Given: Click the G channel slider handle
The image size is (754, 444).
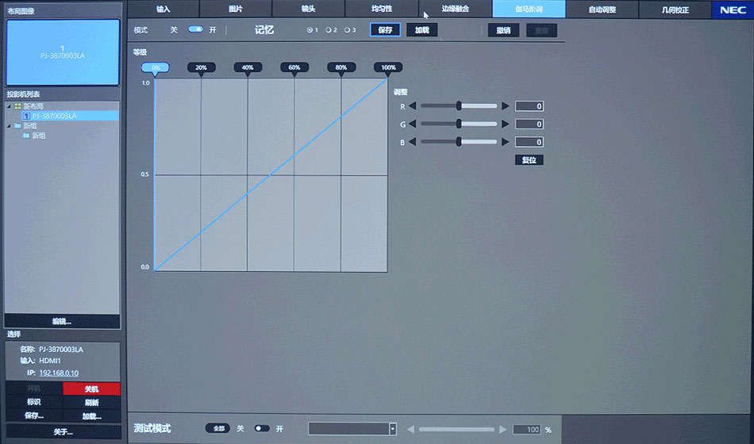Looking at the screenshot, I should 459,124.
